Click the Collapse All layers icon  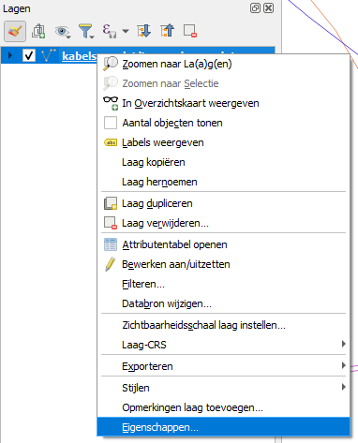coord(167,31)
